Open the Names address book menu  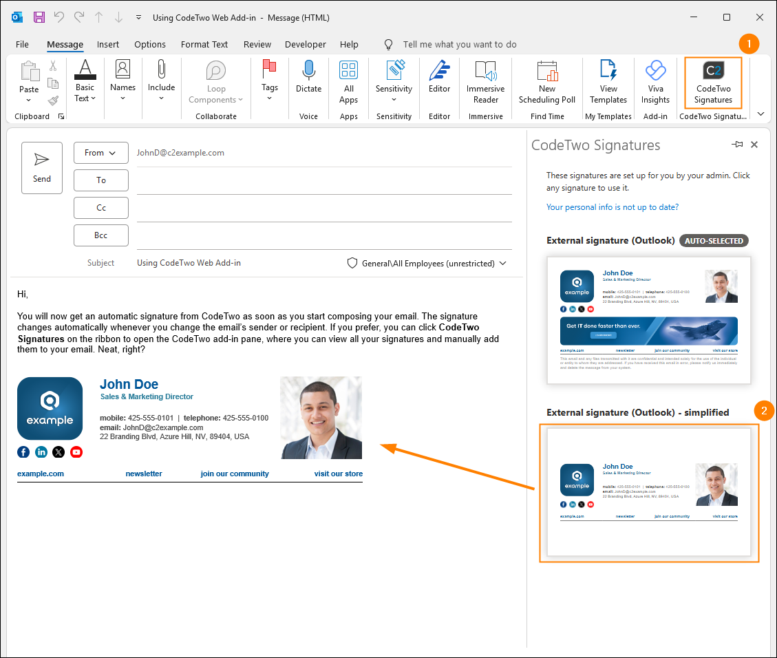123,80
